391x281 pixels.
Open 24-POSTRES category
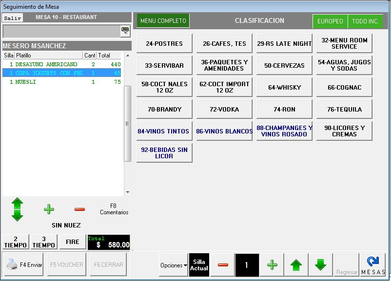coord(164,44)
